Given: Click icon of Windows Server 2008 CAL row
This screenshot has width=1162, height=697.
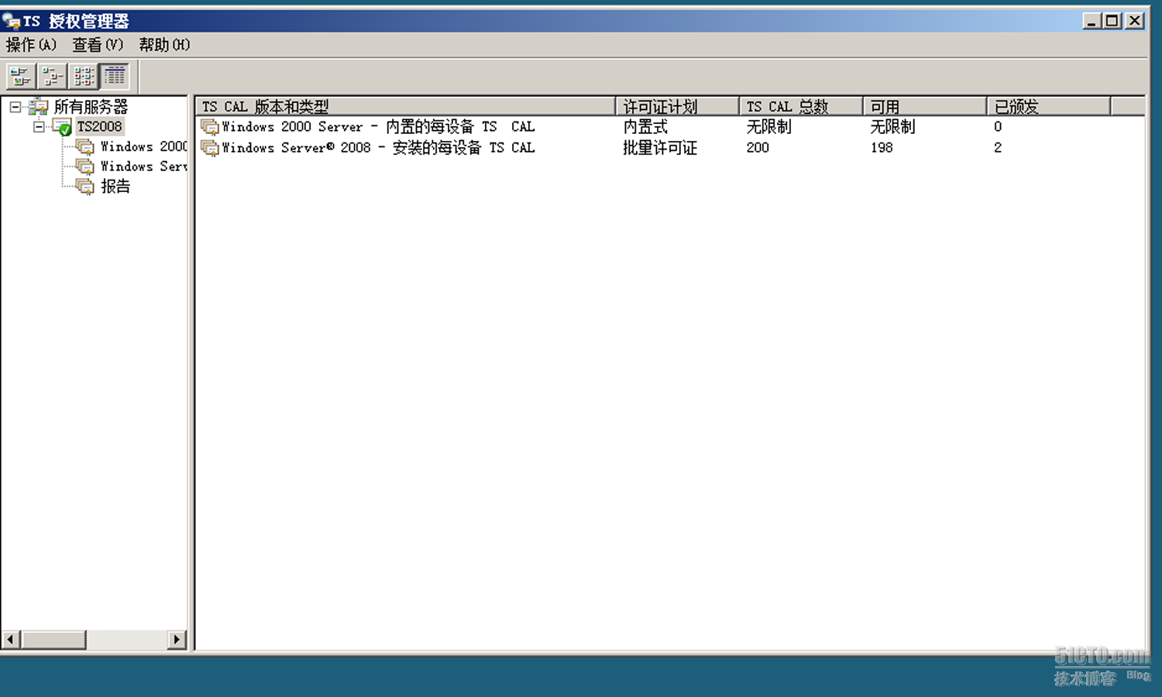Looking at the screenshot, I should coord(209,148).
